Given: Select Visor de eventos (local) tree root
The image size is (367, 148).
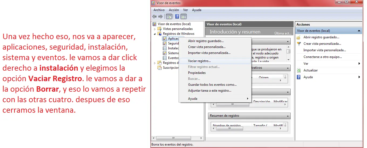Looking at the screenshot, I should click(174, 24).
